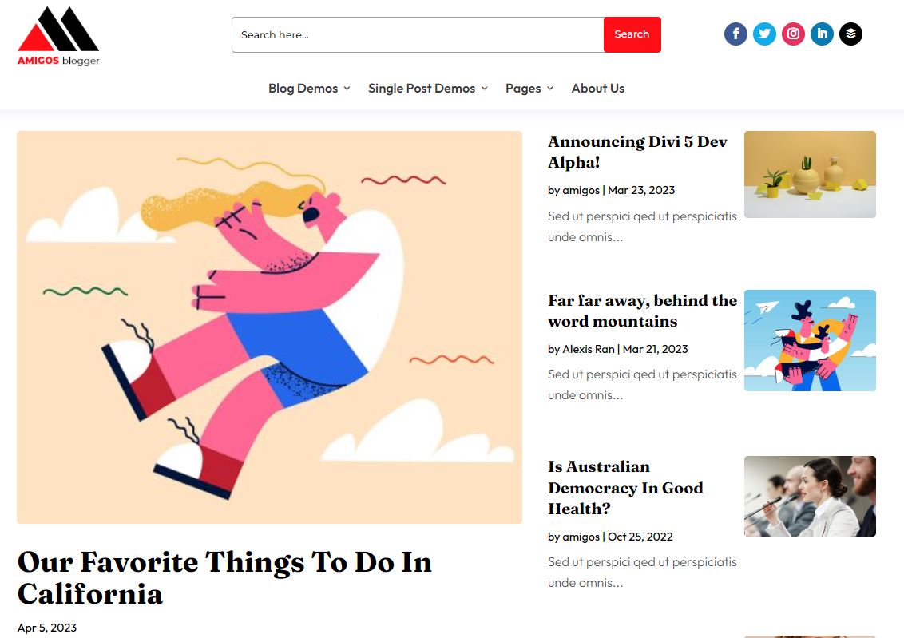Open the Alexis Ran author link
Image resolution: width=904 pixels, height=638 pixels.
point(588,349)
